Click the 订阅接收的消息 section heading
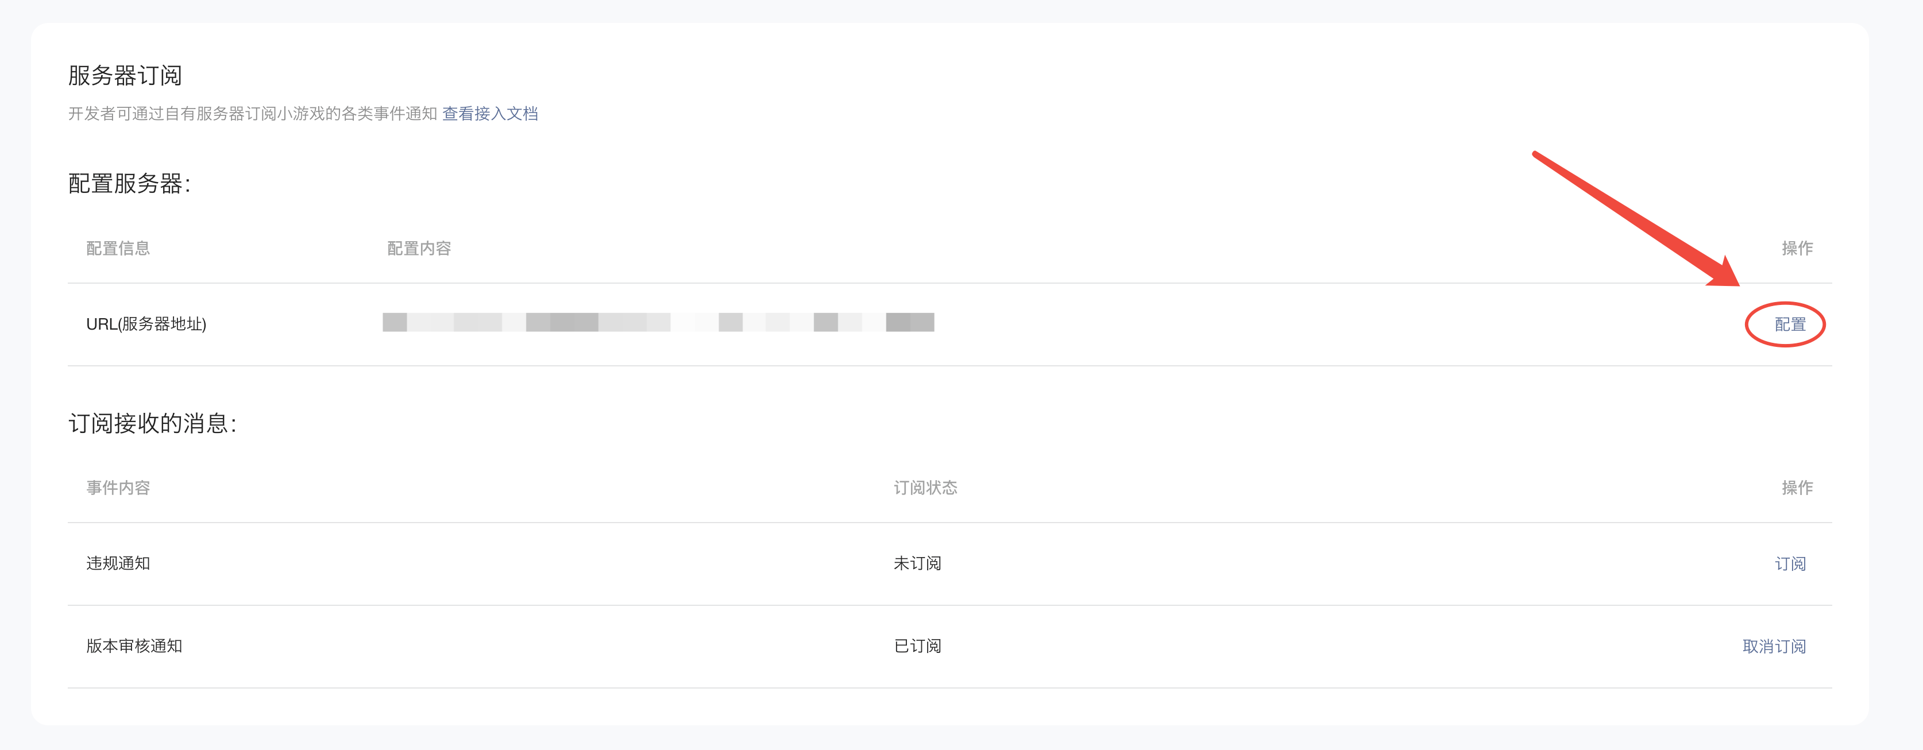This screenshot has height=750, width=1923. 152,423
